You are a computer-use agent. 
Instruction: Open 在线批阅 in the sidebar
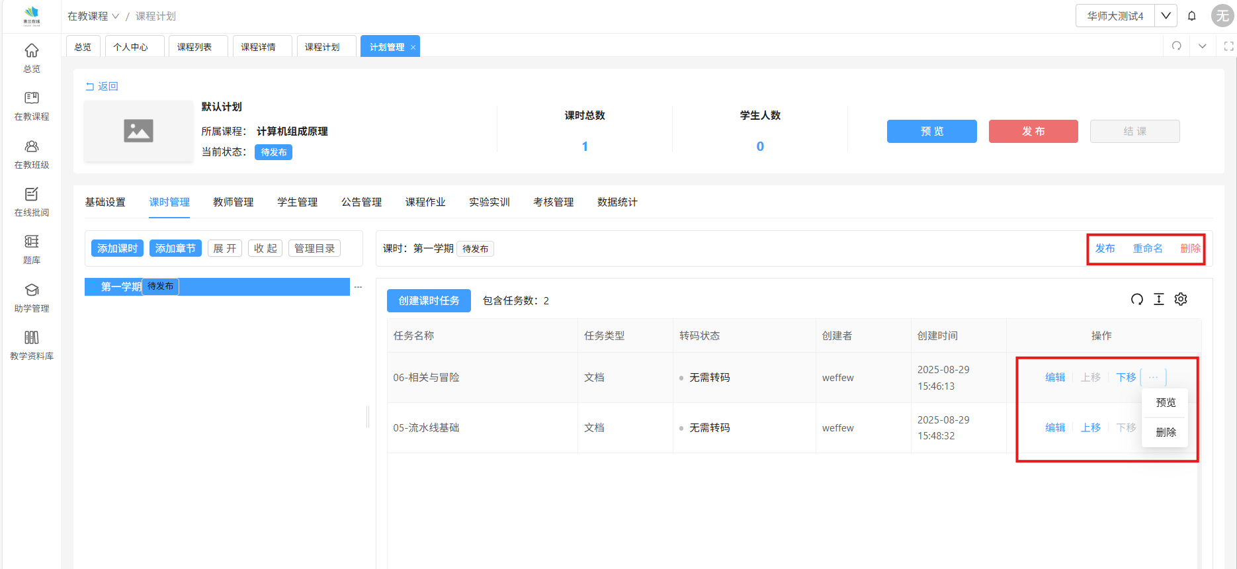click(31, 195)
